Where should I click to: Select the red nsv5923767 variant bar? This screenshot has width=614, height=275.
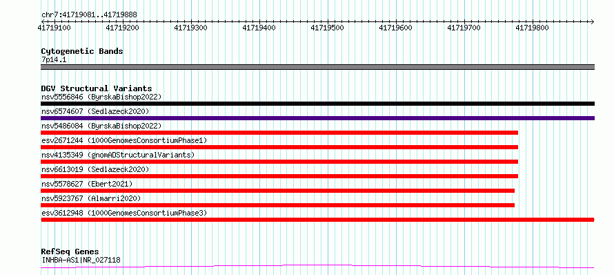(x=277, y=205)
